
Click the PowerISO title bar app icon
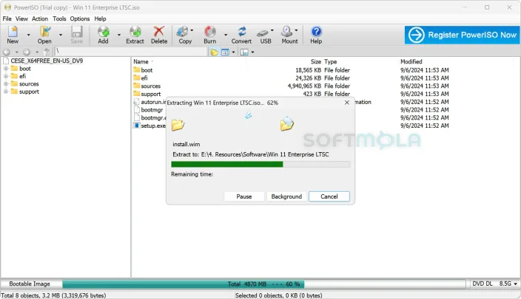(7, 7)
